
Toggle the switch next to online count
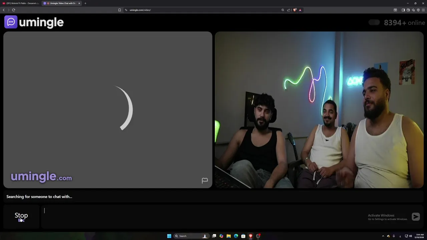point(374,22)
